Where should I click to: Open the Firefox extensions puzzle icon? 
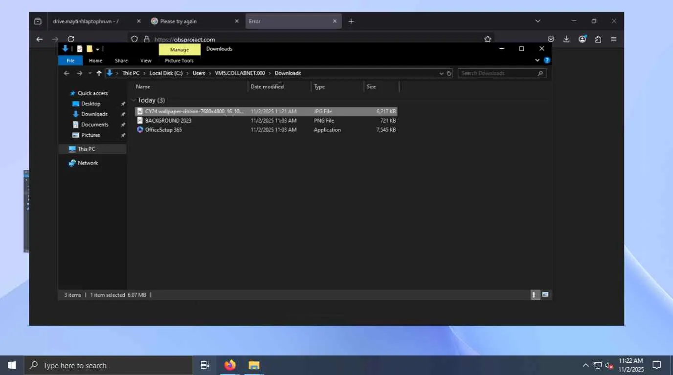[598, 39]
